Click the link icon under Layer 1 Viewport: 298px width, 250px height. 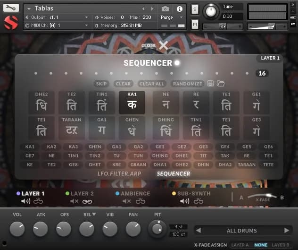point(38,201)
